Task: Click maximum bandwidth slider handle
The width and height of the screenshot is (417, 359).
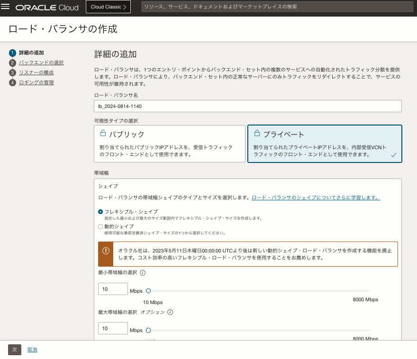Action: [x=148, y=330]
